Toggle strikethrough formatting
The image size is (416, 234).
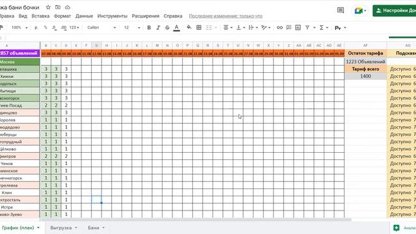167,27
